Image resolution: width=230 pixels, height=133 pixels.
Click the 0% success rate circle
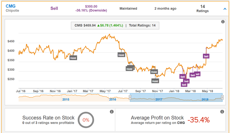pyautogui.click(x=86, y=120)
